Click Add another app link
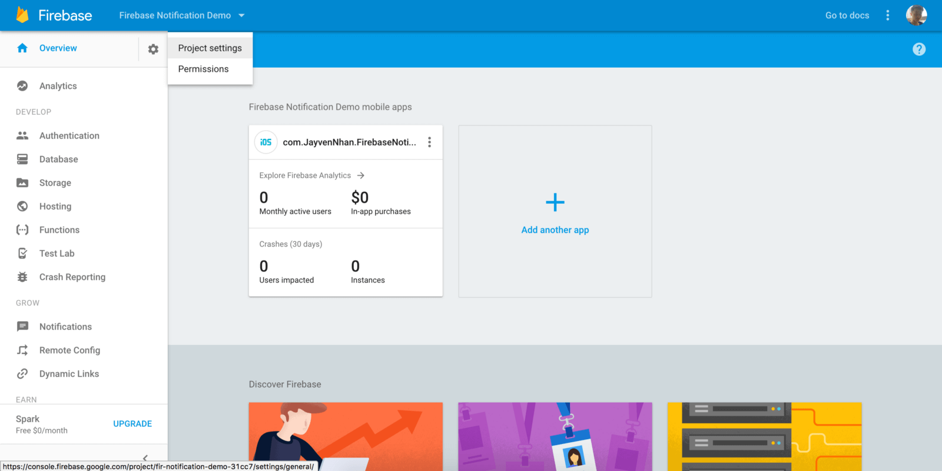Image resolution: width=942 pixels, height=471 pixels. [555, 230]
